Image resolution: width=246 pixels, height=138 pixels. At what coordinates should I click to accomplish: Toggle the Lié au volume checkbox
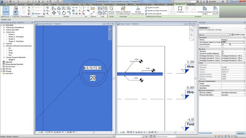pos(223,47)
